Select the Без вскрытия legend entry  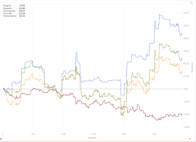9,11
